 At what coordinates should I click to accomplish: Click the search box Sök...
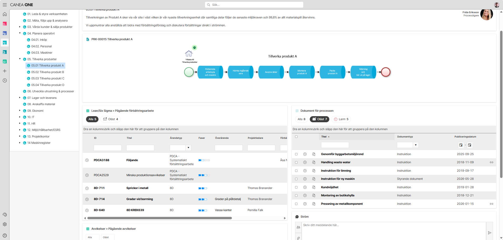(x=254, y=5)
